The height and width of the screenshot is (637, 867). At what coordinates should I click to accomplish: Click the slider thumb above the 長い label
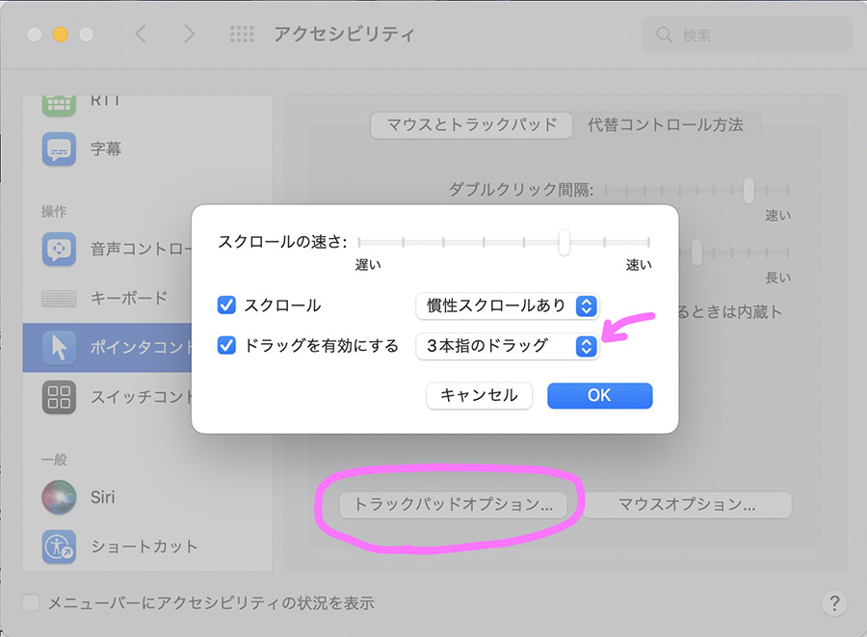[x=696, y=252]
